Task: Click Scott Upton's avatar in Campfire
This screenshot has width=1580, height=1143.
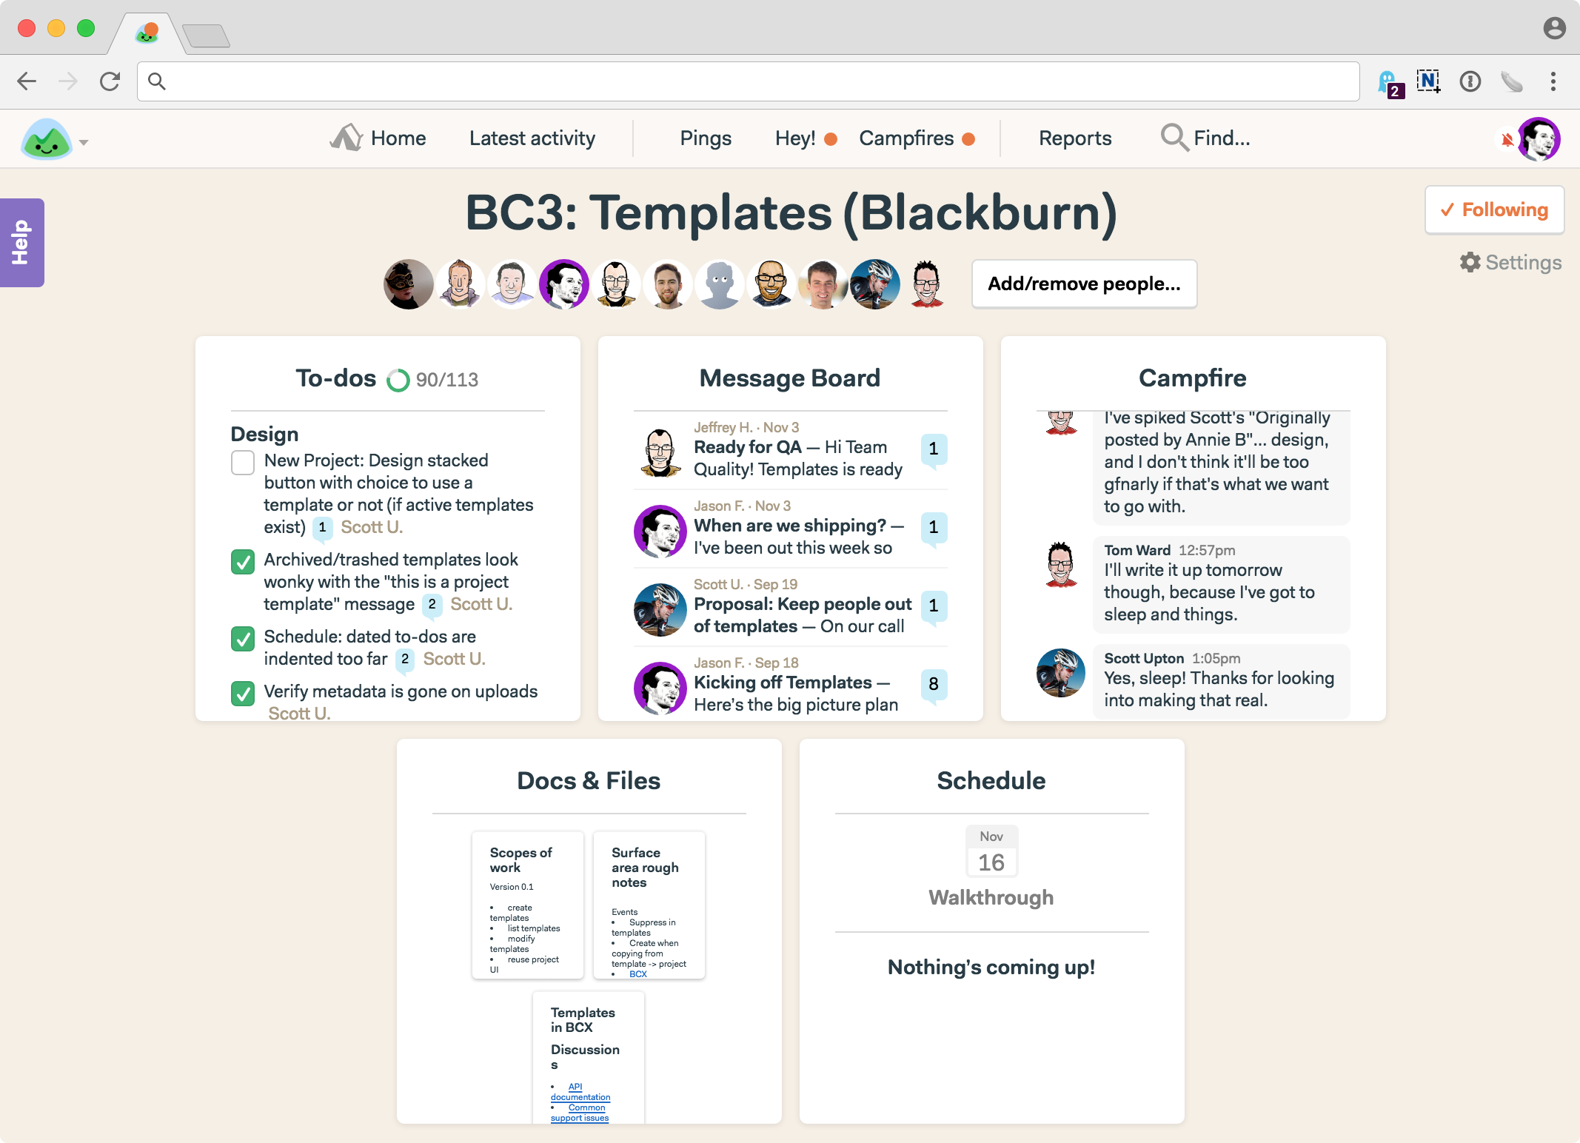Action: [x=1061, y=673]
